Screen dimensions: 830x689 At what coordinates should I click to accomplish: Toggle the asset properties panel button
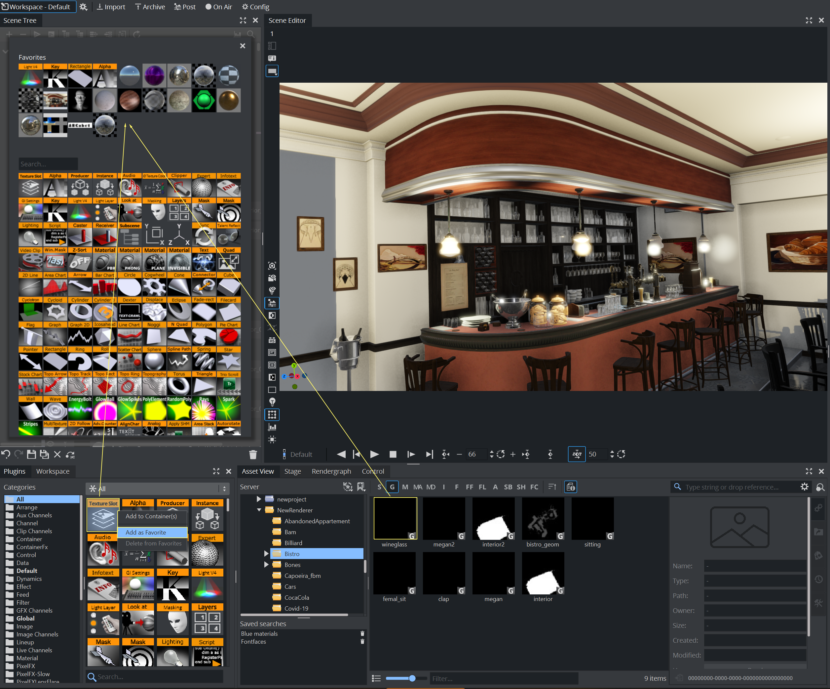coord(571,487)
